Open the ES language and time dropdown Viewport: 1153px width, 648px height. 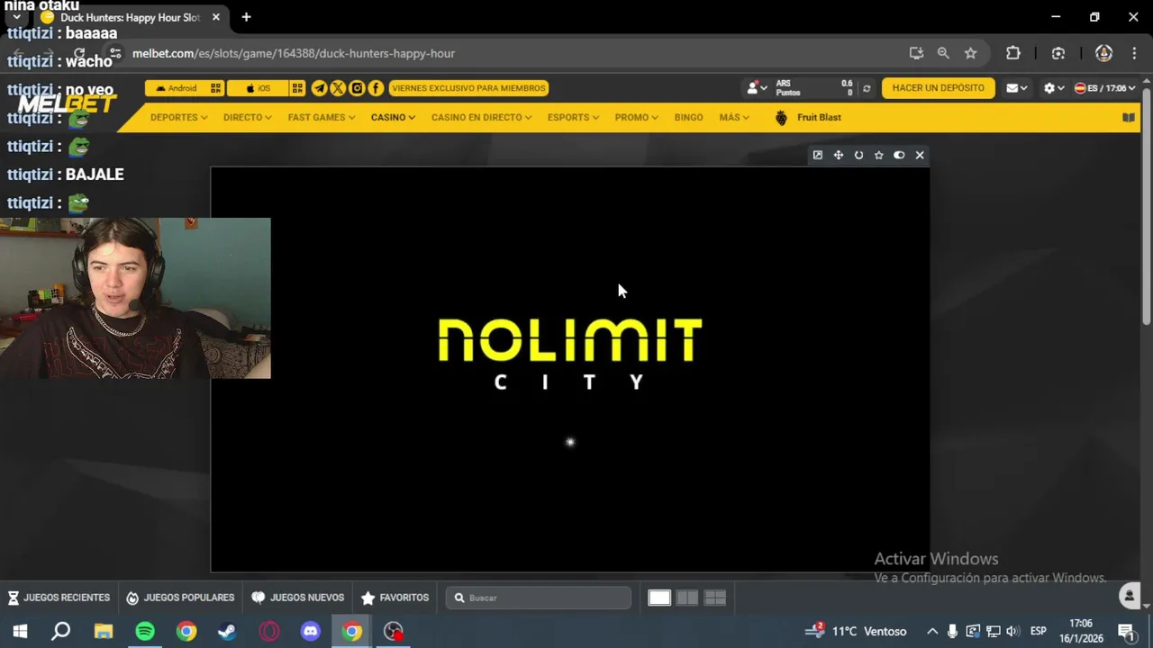click(x=1104, y=88)
